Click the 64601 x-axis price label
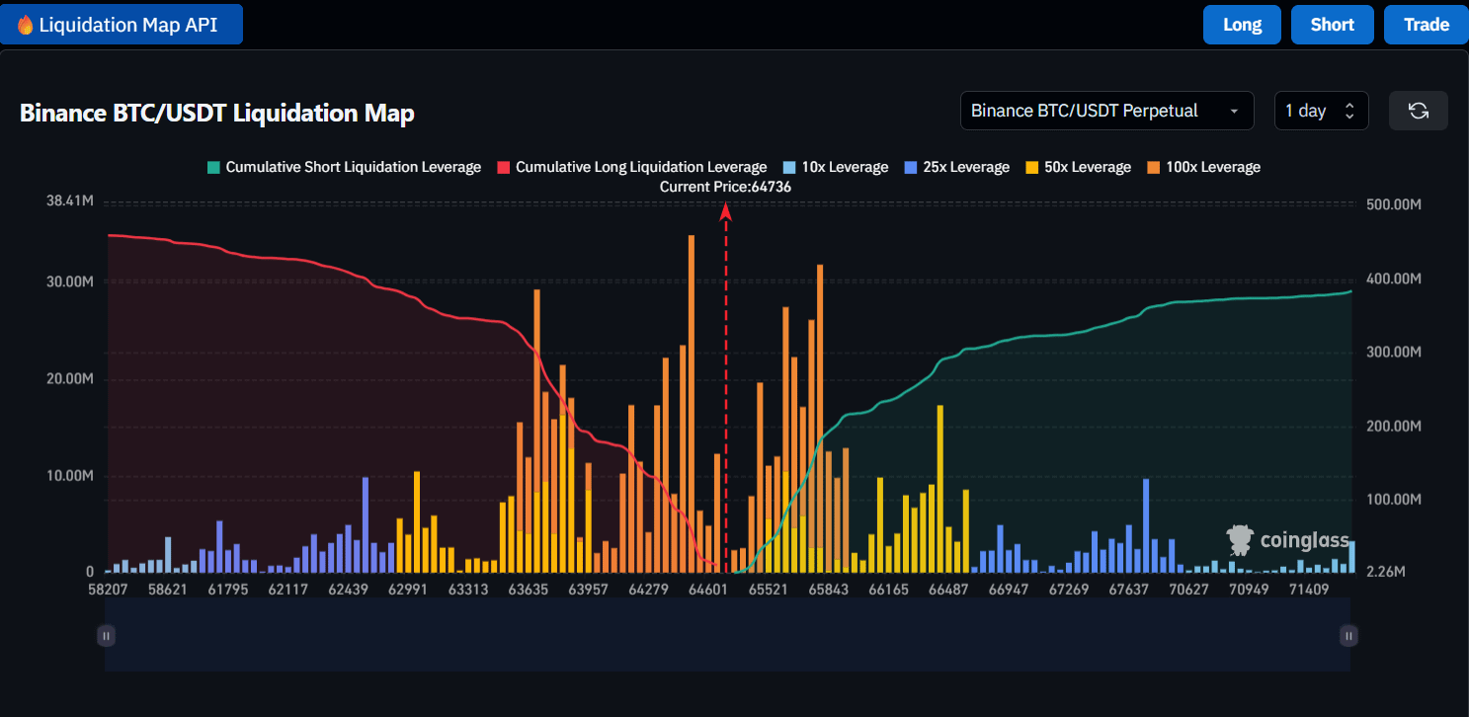Image resolution: width=1469 pixels, height=717 pixels. tap(707, 590)
